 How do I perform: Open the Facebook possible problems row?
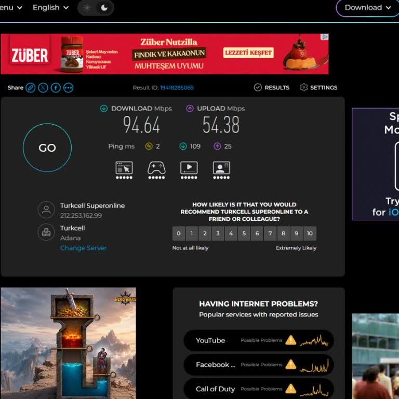point(259,364)
